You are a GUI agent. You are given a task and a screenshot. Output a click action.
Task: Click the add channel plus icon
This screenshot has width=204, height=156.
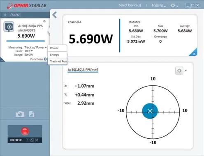click(x=5, y=15)
